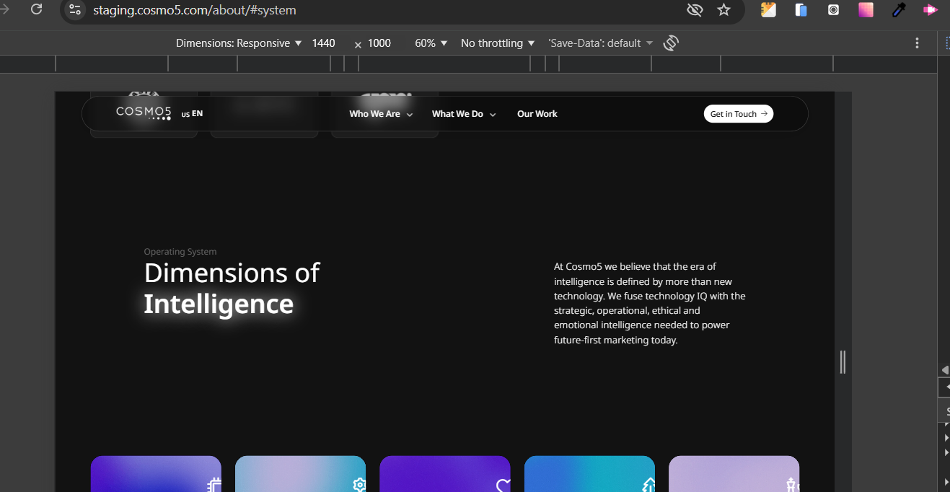
Task: Select the blue-teal gradient fourth card
Action: [x=589, y=474]
